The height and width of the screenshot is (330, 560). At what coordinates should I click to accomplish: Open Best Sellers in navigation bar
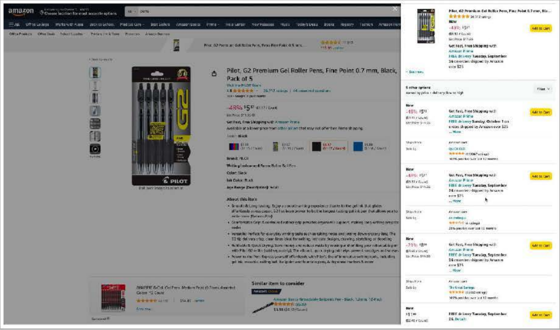click(160, 24)
